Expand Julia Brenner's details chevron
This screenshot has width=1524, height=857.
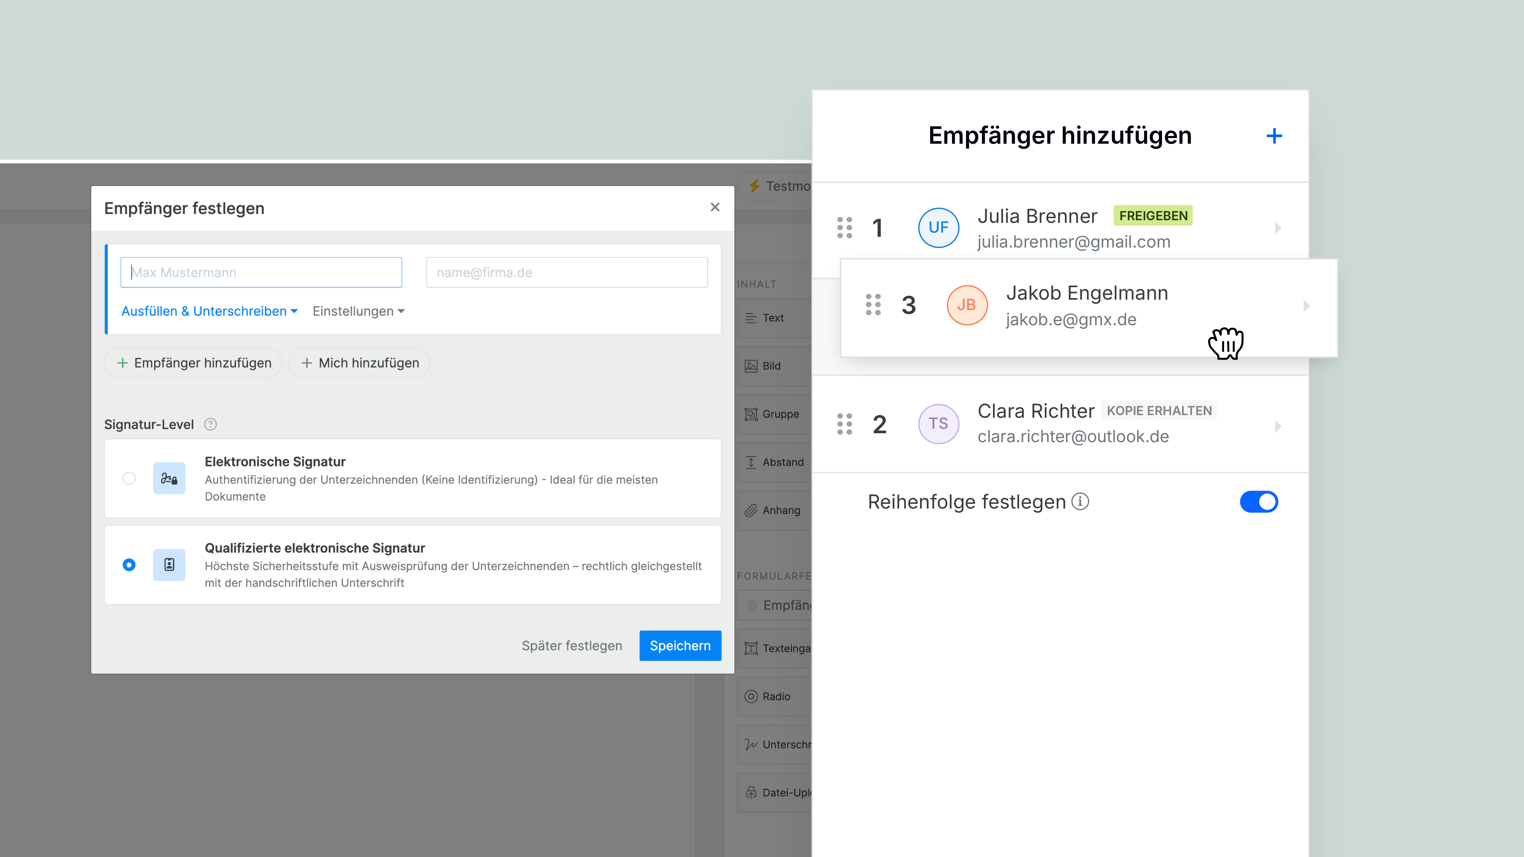tap(1278, 228)
